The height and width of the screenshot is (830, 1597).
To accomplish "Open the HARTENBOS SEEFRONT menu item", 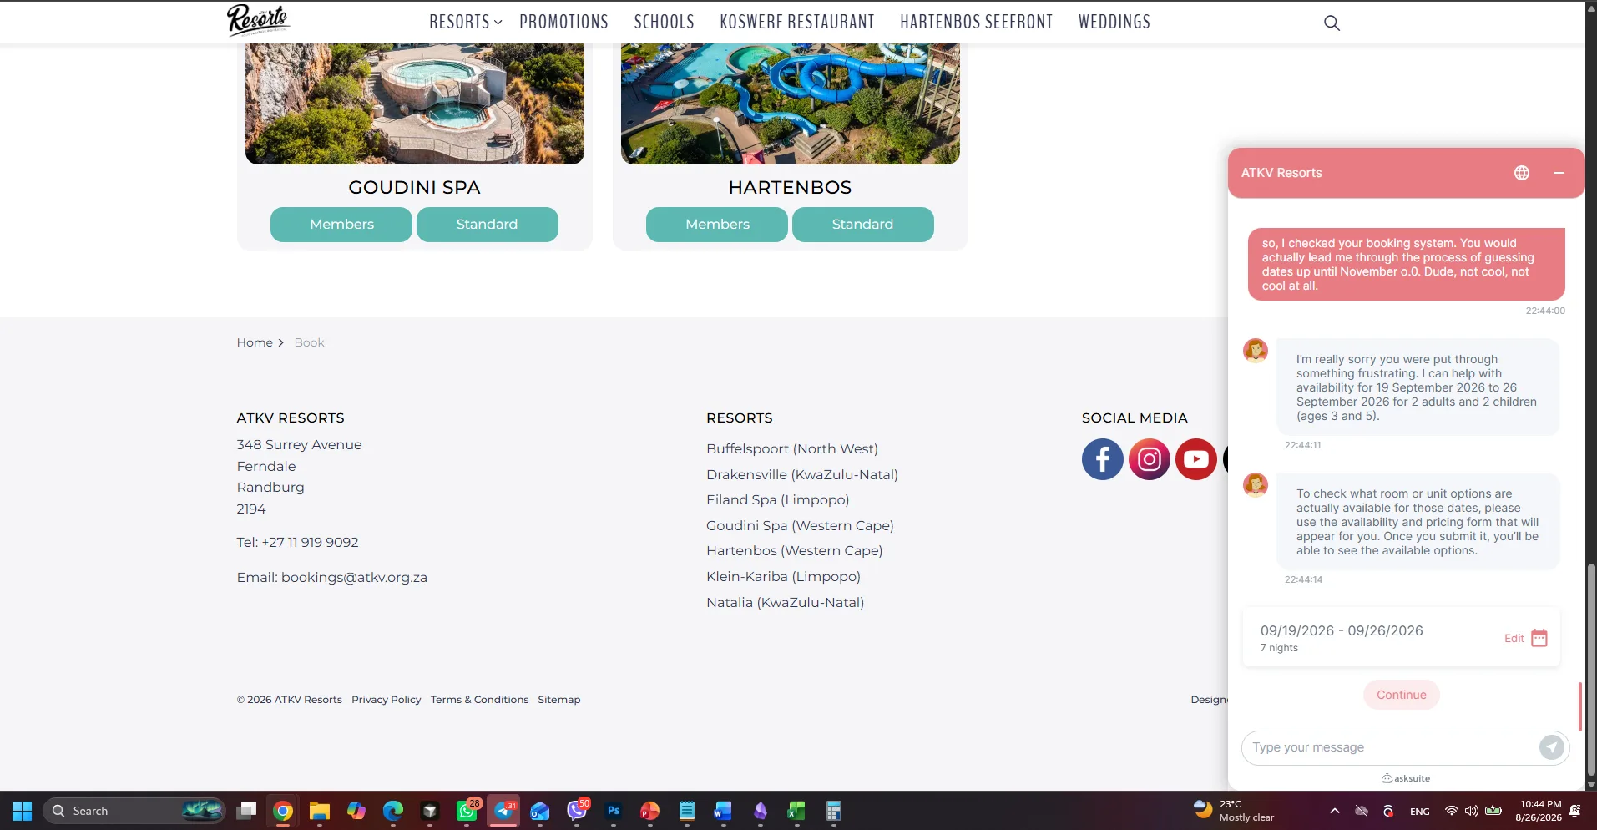I will pyautogui.click(x=977, y=22).
